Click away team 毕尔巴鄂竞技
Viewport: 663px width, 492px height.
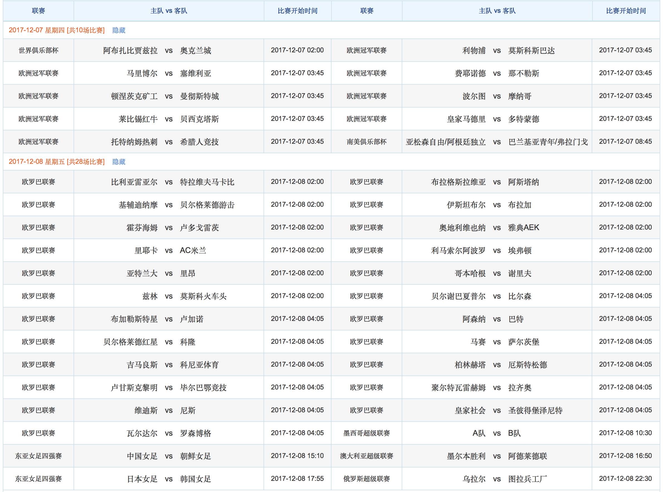point(203,388)
